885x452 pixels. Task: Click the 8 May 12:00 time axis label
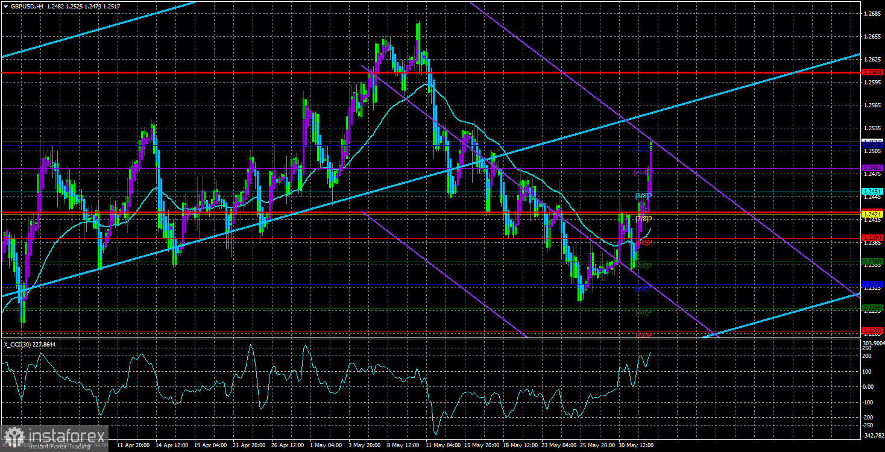[404, 446]
